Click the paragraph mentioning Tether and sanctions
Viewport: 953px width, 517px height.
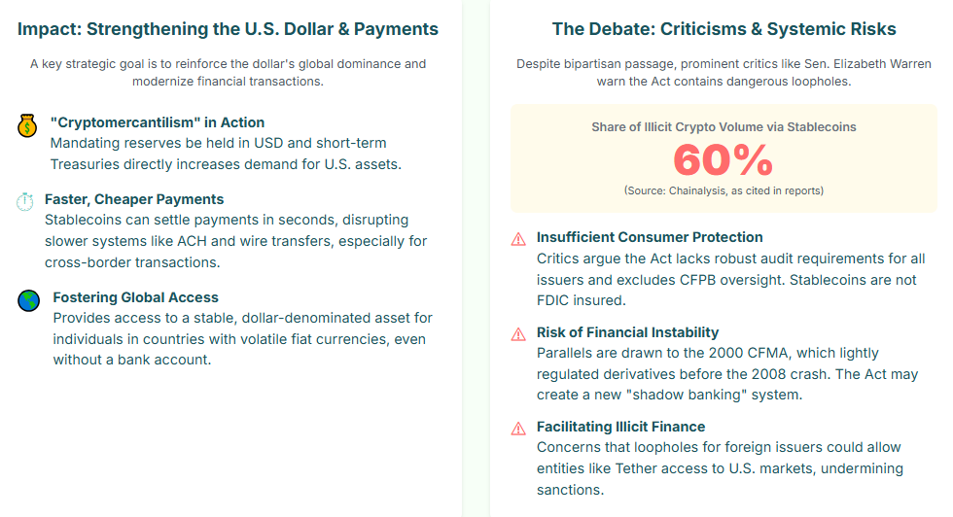721,468
